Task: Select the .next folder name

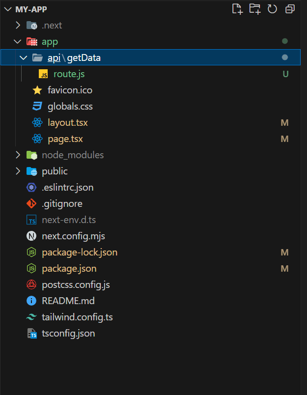Action: (52, 25)
